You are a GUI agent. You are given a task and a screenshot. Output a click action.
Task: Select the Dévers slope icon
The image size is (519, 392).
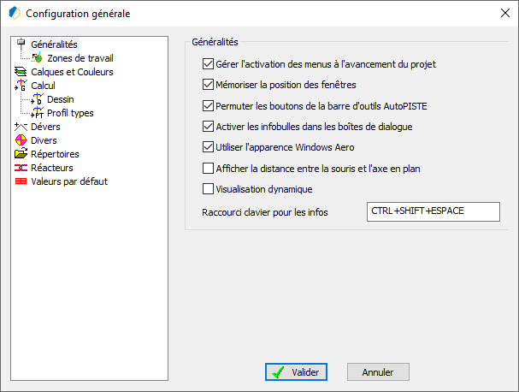(x=21, y=127)
